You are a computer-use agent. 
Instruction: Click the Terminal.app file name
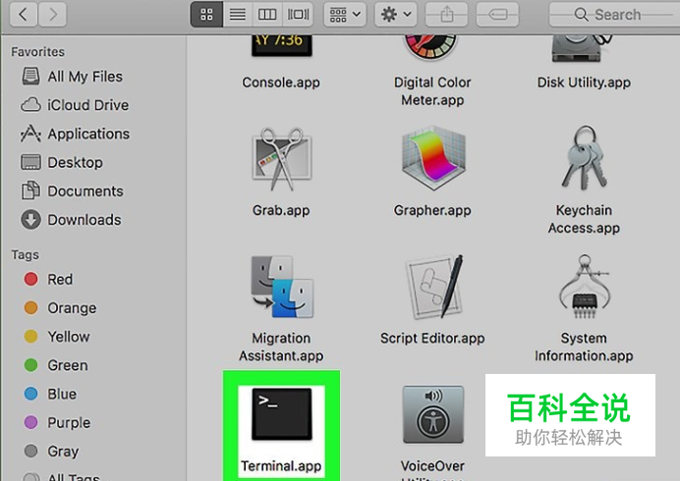click(281, 466)
